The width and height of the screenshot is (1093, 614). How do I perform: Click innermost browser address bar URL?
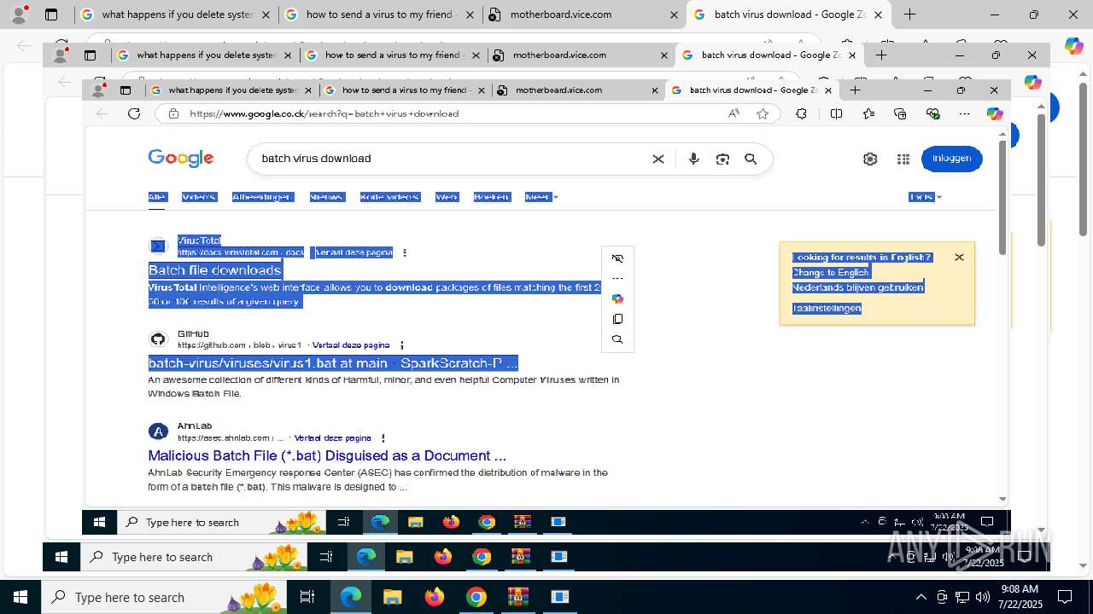[x=324, y=113]
